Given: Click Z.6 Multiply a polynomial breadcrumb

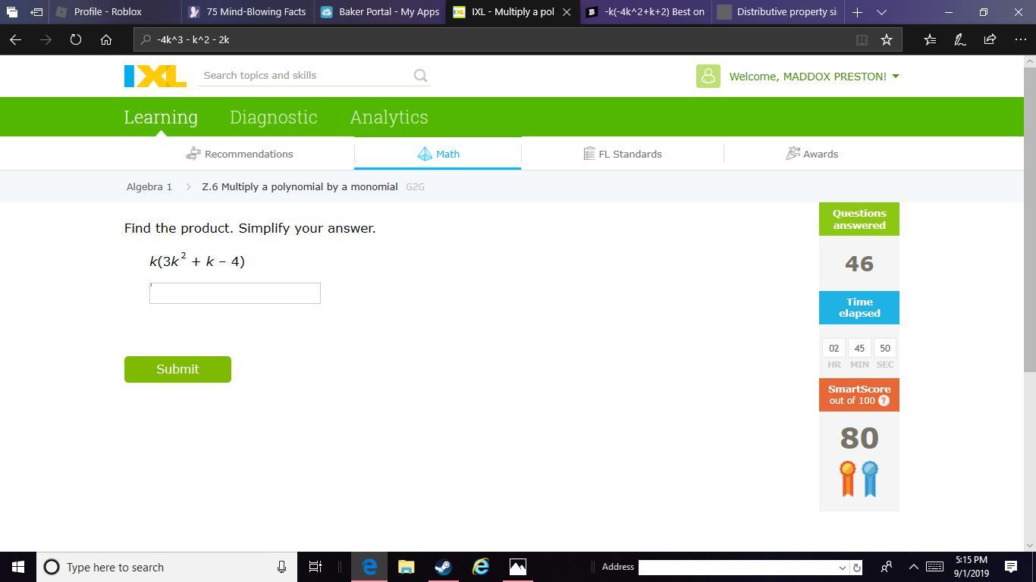Looking at the screenshot, I should 300,186.
